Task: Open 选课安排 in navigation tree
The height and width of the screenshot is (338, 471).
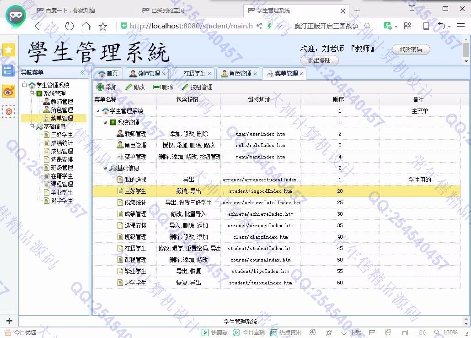Action: 62,159
